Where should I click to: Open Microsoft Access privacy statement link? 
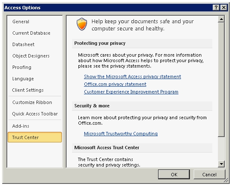tap(132, 77)
